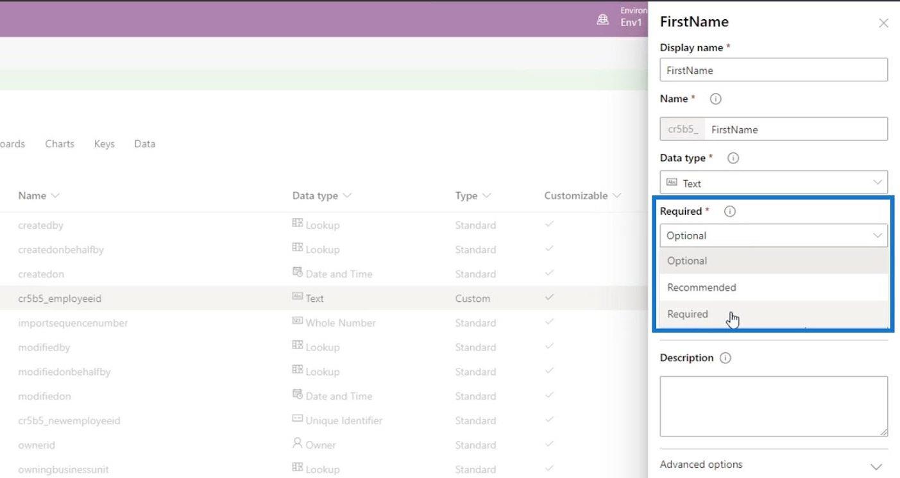Select the Required option in list
The image size is (900, 478).
pyautogui.click(x=688, y=314)
